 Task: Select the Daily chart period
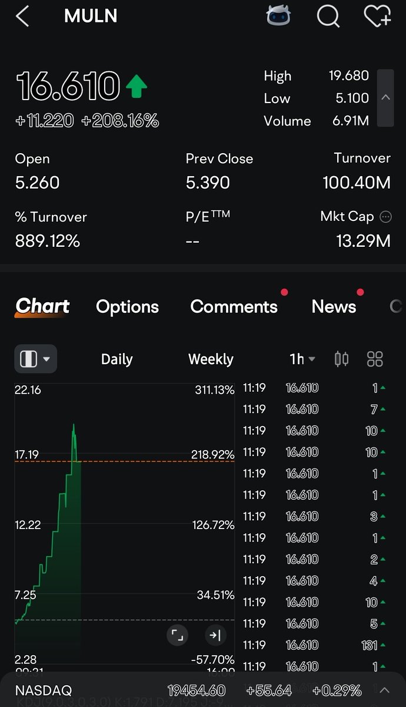[x=117, y=359]
